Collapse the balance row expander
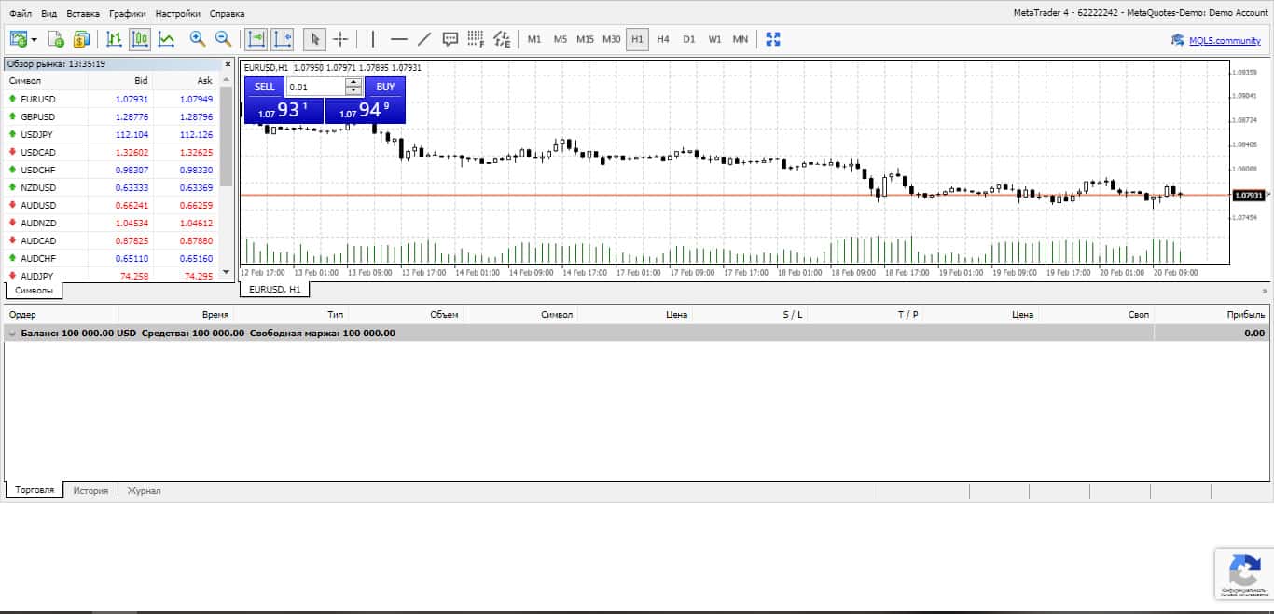The width and height of the screenshot is (1274, 614). pos(12,333)
